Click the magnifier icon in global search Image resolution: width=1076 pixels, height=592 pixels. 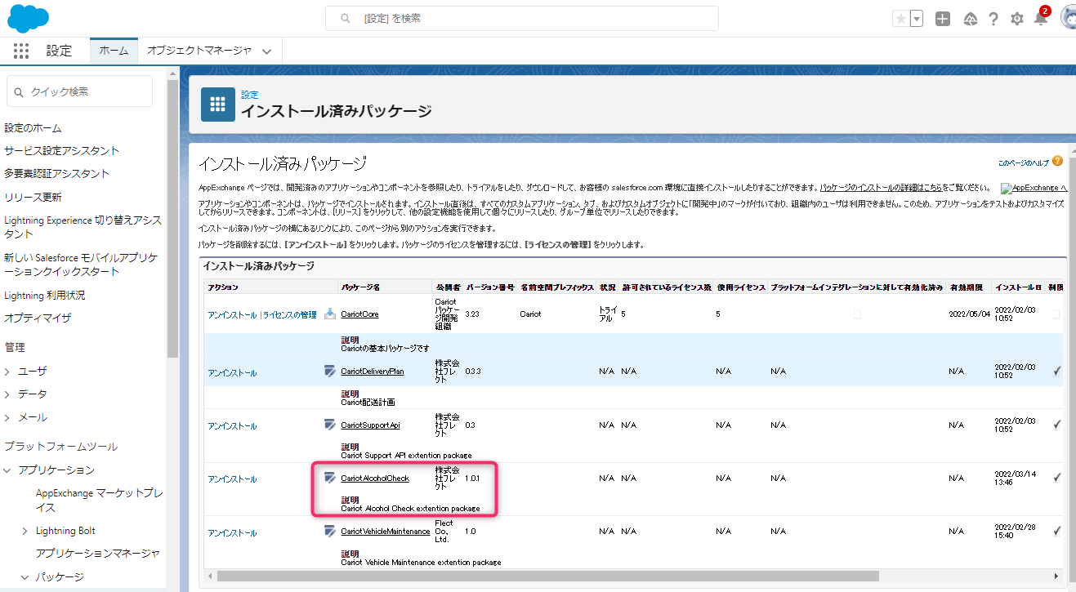point(346,19)
